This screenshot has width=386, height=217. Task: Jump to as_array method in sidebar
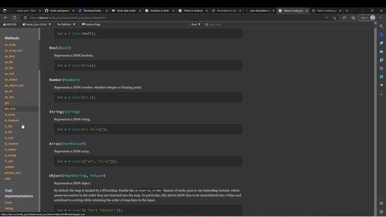pyautogui.click(x=10, y=45)
